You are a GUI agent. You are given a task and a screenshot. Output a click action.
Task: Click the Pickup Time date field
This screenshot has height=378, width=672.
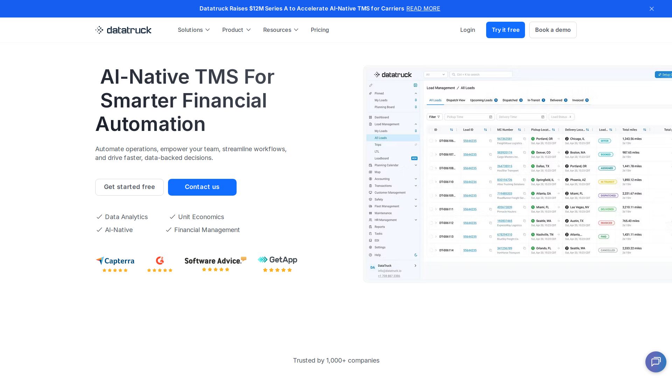pyautogui.click(x=469, y=117)
